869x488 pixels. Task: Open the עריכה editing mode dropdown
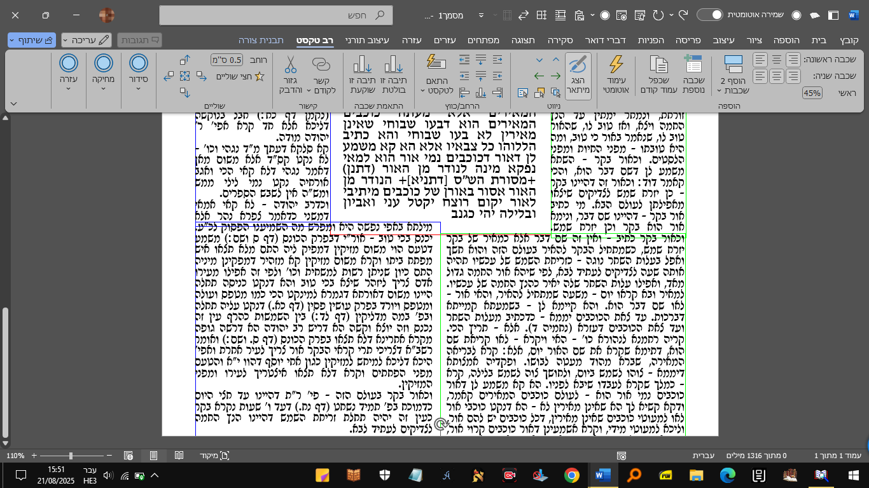click(86, 40)
